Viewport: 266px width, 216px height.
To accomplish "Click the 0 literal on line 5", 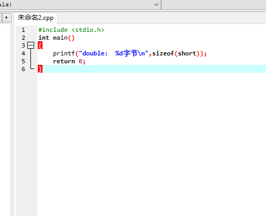I will 80,61.
